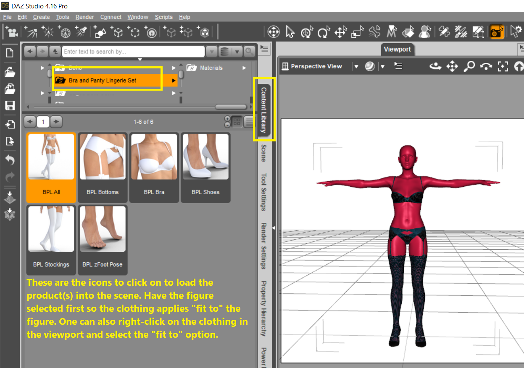Screen dimensions: 524x368
Task: Expand the Materials folder arrow
Action: pos(244,68)
